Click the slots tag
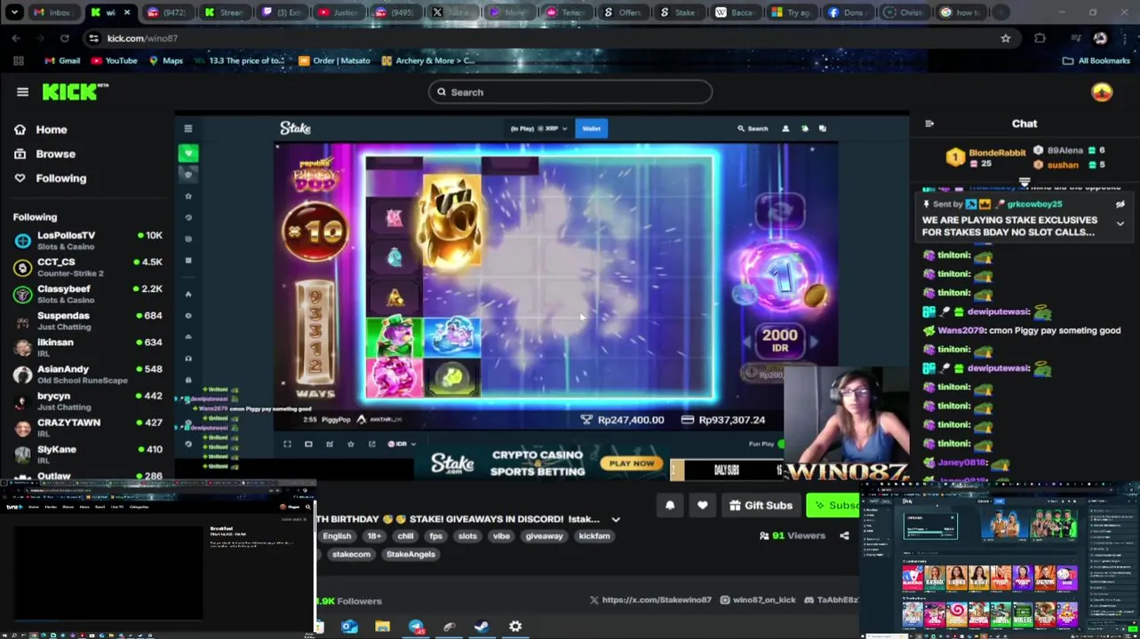1140x639 pixels. [x=467, y=536]
